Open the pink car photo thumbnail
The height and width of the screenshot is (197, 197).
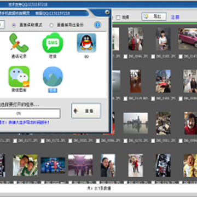188,39
